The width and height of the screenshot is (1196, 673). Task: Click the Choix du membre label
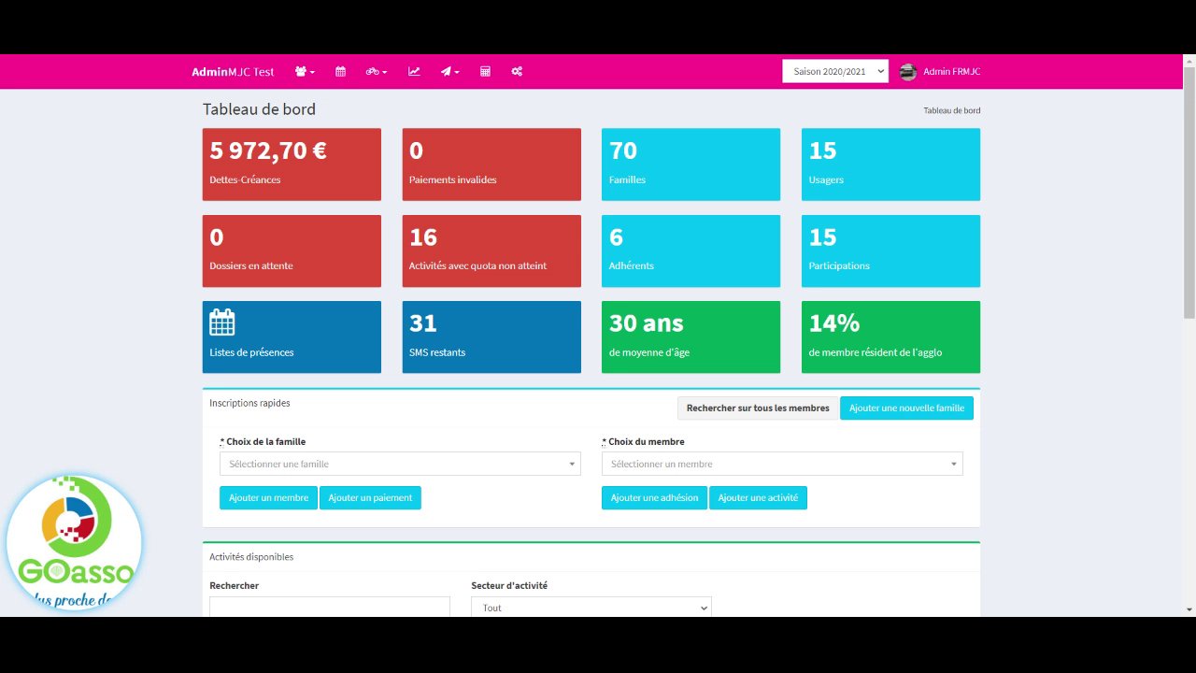pos(643,441)
